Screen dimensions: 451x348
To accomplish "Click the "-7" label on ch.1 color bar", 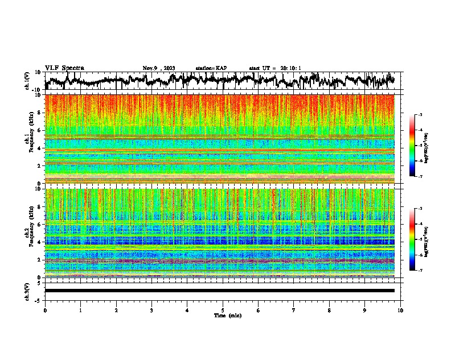I will 420,176.
